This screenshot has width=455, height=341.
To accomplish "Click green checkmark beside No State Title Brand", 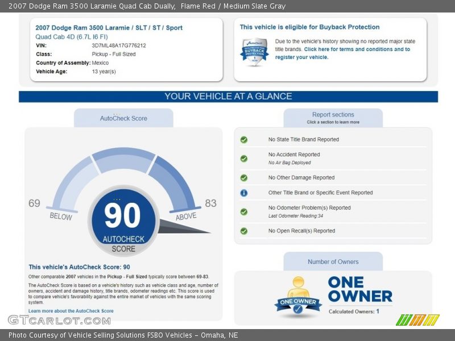I will (244, 140).
